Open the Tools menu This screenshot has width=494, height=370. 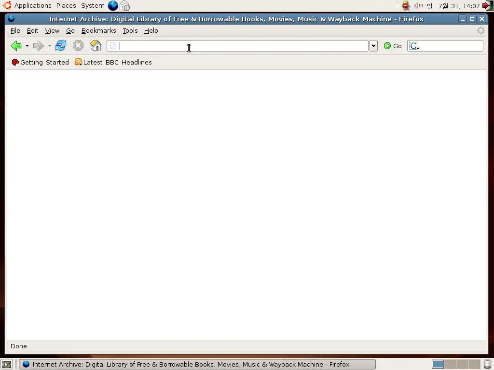pos(130,30)
